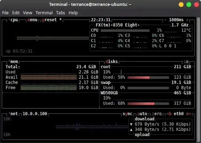The image size is (201, 143).
Task: Toggle the disks panel label
Action: pyautogui.click(x=112, y=62)
